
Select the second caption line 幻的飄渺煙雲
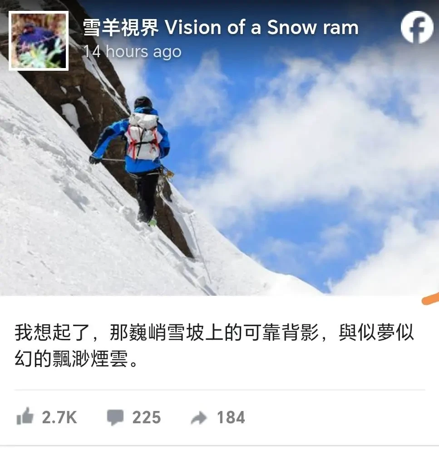click(76, 359)
